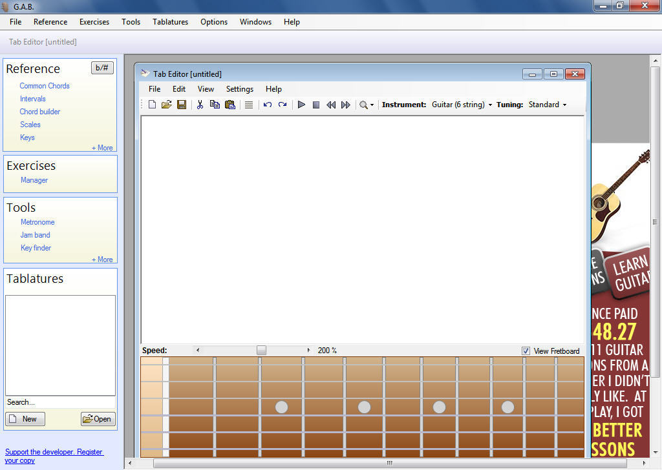Click the rewind playback icon
Image resolution: width=662 pixels, height=470 pixels.
point(330,104)
